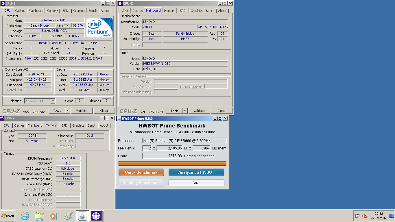Click Package value Socket 988B rPGA
The width and height of the screenshot is (395, 222).
tap(54, 31)
